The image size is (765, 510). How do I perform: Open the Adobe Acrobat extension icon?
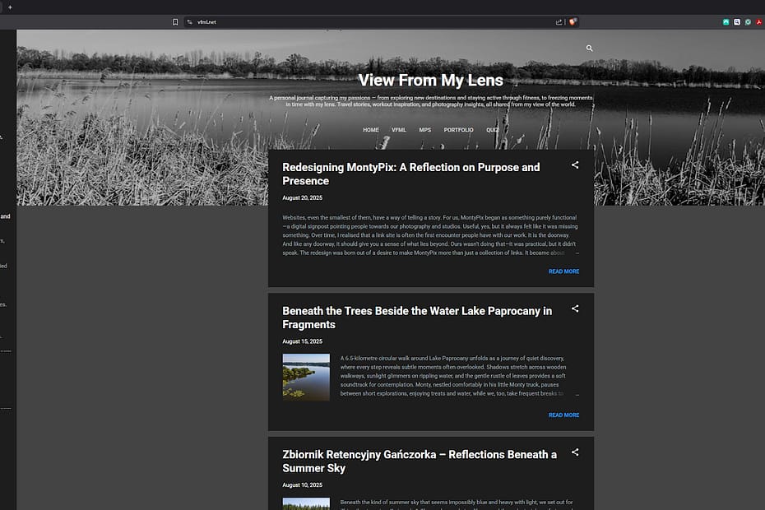pyautogui.click(x=758, y=21)
